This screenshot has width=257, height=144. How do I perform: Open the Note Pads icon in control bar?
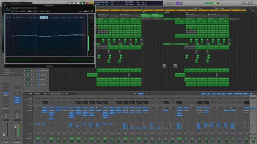coord(247,3)
